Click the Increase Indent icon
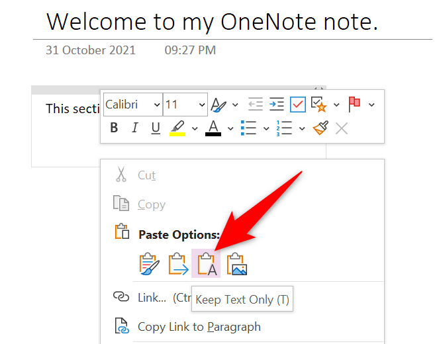Screen dimensions: 439x344 277,104
